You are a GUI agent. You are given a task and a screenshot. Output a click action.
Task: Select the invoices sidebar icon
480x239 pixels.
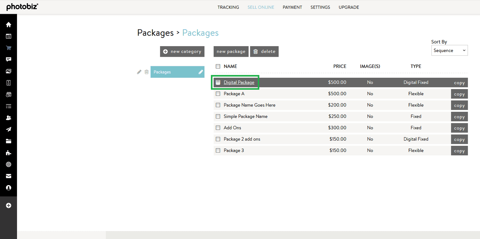coord(8,82)
